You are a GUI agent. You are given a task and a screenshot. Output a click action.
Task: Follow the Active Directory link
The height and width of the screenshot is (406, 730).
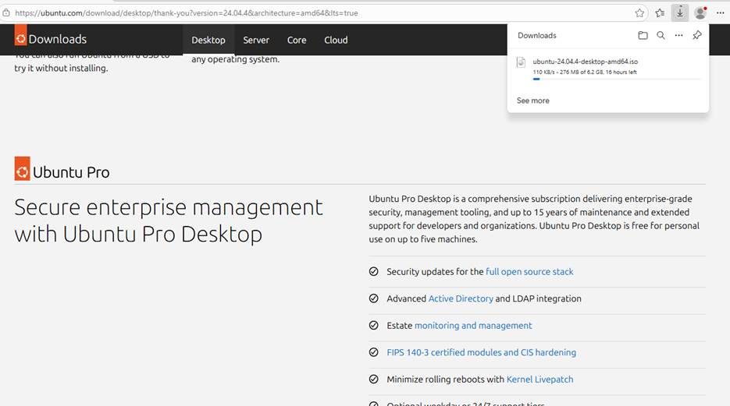coord(461,298)
